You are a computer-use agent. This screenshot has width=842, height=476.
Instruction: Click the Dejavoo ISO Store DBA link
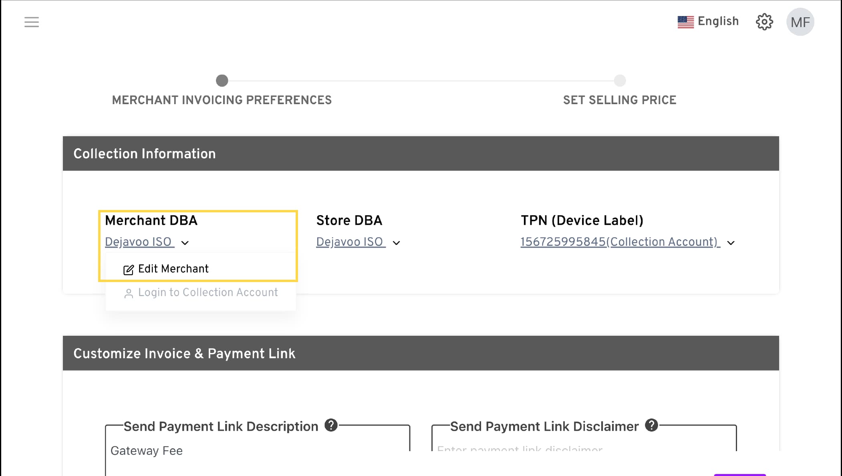coord(350,242)
